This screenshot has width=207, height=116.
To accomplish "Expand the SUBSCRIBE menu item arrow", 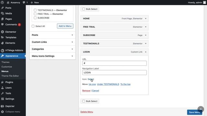I will (x=146, y=35).
